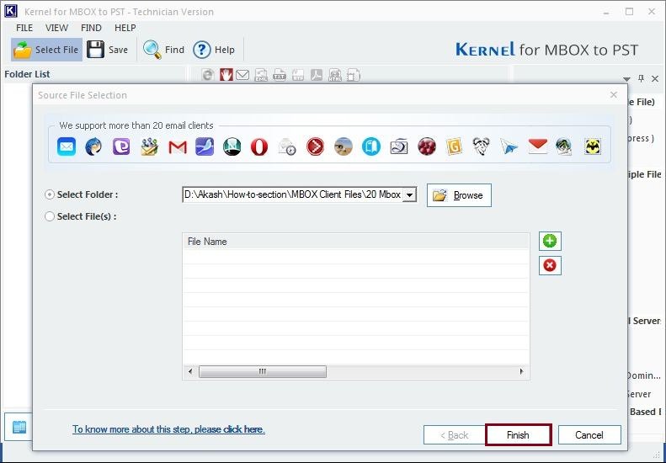Click the File Name column header
The image size is (666, 463).
coord(356,242)
